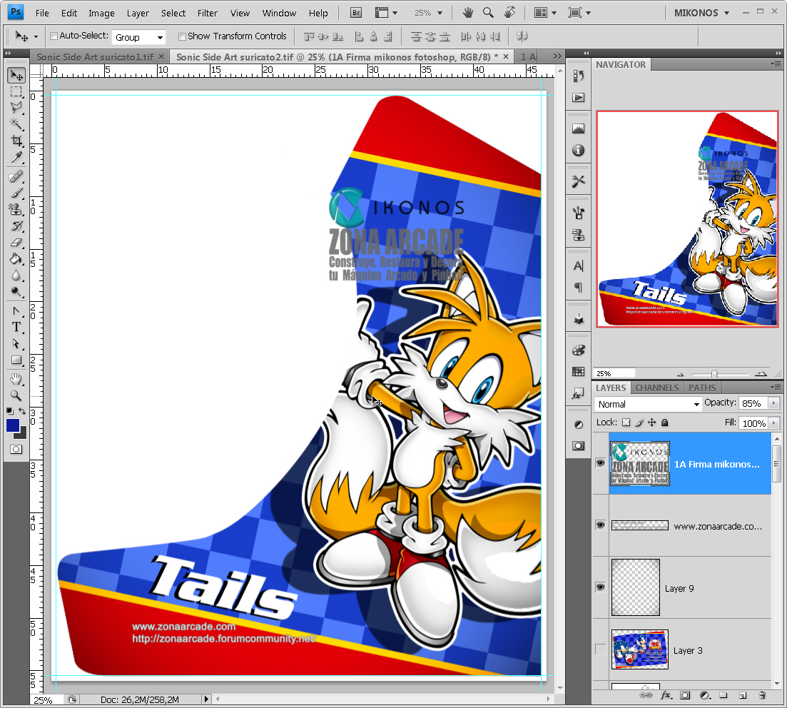Open the Filter menu
Image resolution: width=787 pixels, height=708 pixels.
(x=208, y=13)
